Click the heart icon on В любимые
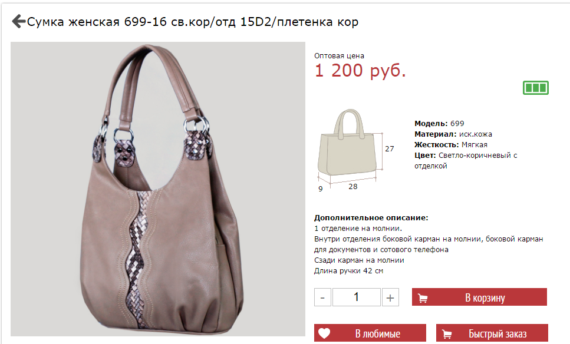 324,333
